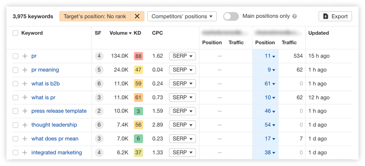
Task: Export the keywords list
Action: [x=335, y=16]
